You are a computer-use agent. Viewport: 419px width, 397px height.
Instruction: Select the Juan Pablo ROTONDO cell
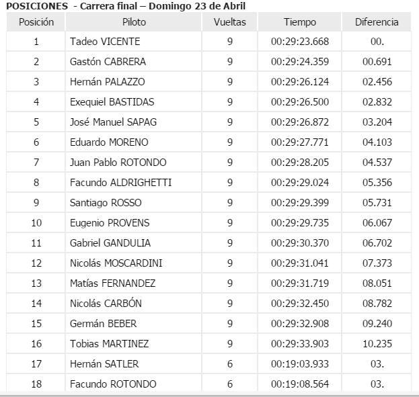click(118, 163)
